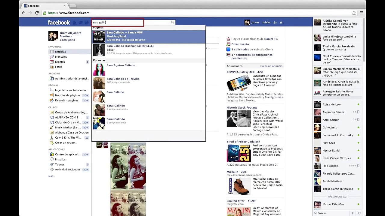Click the chat Buscar search field
This screenshot has height=216, width=385.
click(x=332, y=213)
